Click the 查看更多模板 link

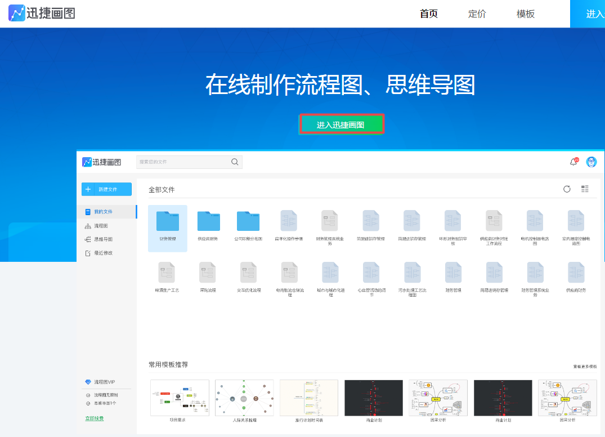point(585,367)
